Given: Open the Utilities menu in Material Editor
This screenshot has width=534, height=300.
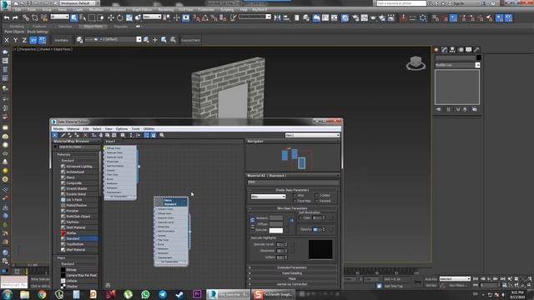Looking at the screenshot, I should [x=149, y=129].
